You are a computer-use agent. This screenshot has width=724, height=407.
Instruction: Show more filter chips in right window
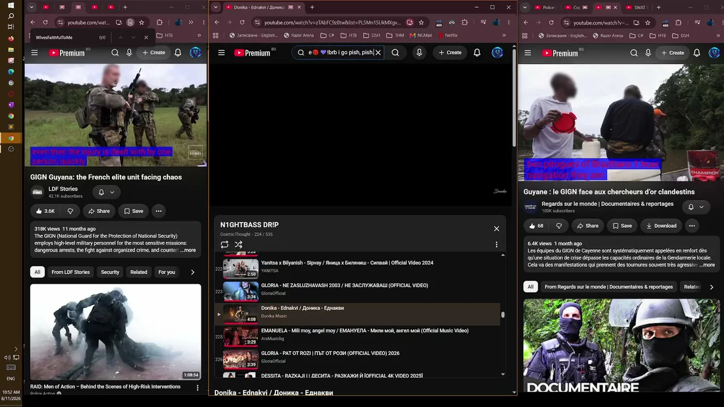(712, 287)
